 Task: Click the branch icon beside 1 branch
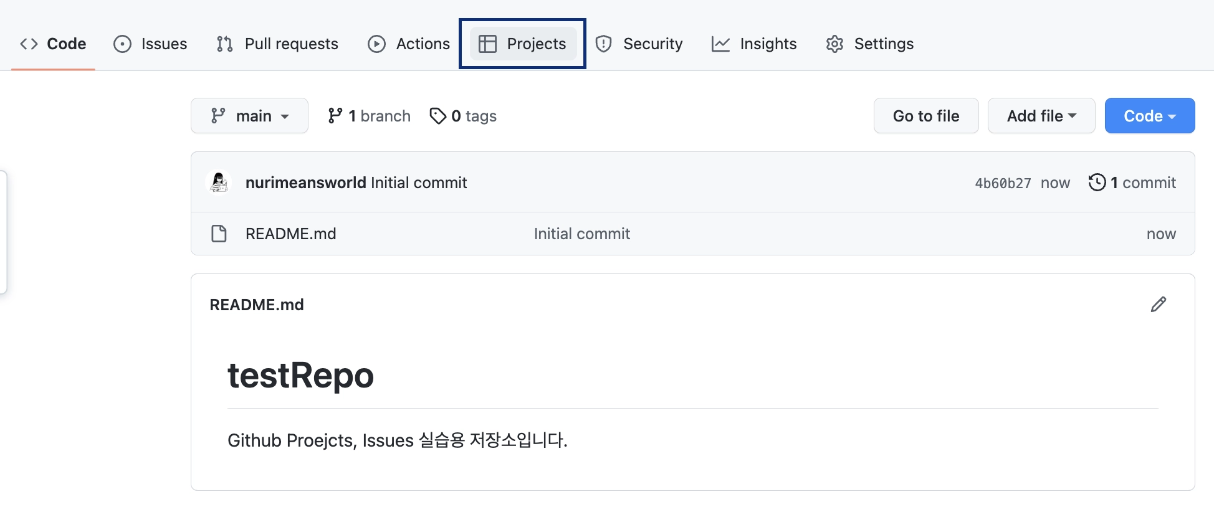[335, 116]
